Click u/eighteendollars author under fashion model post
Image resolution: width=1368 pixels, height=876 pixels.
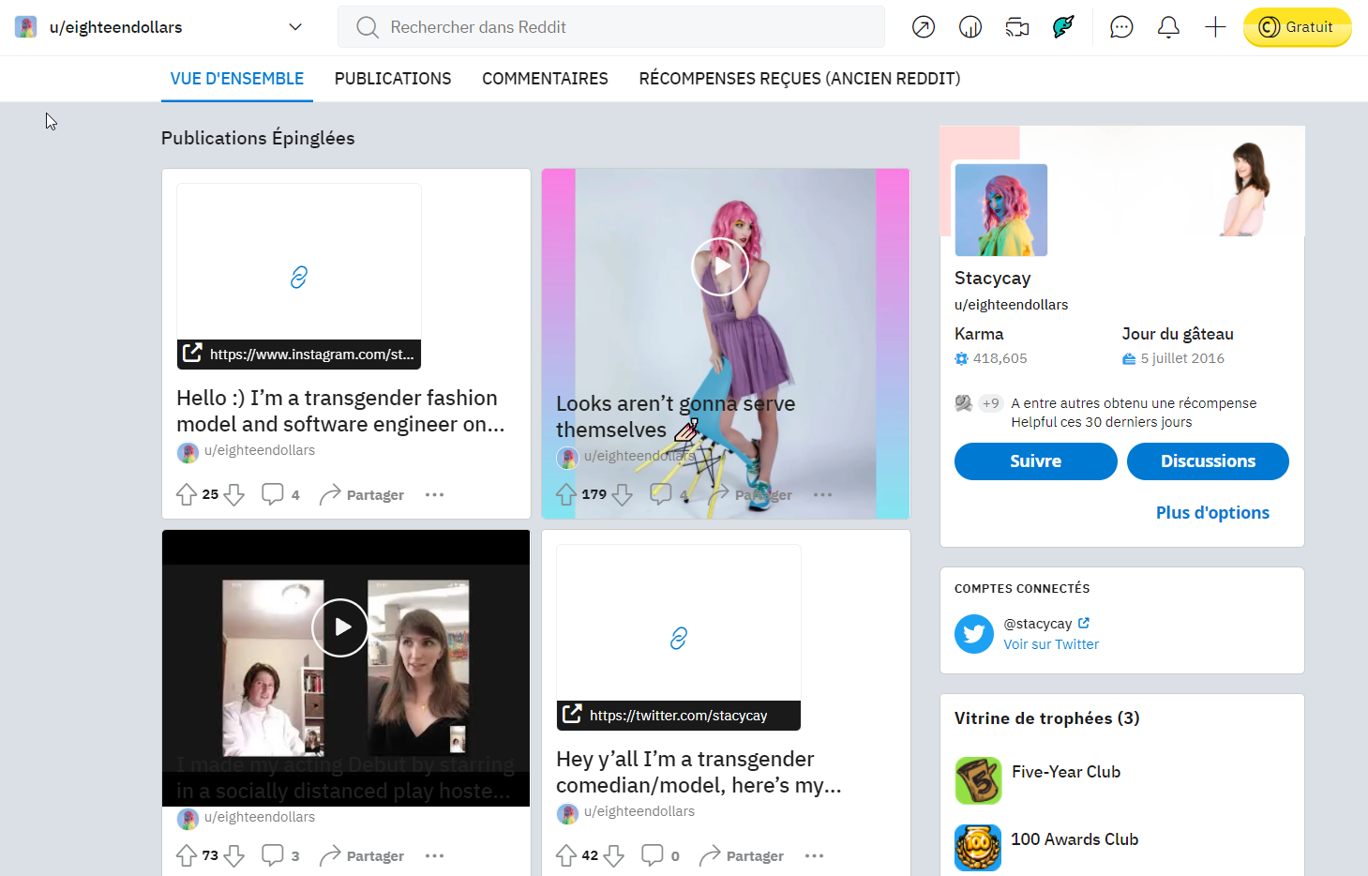click(x=260, y=450)
